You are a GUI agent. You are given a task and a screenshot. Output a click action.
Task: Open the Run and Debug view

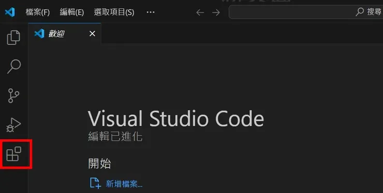[13, 125]
